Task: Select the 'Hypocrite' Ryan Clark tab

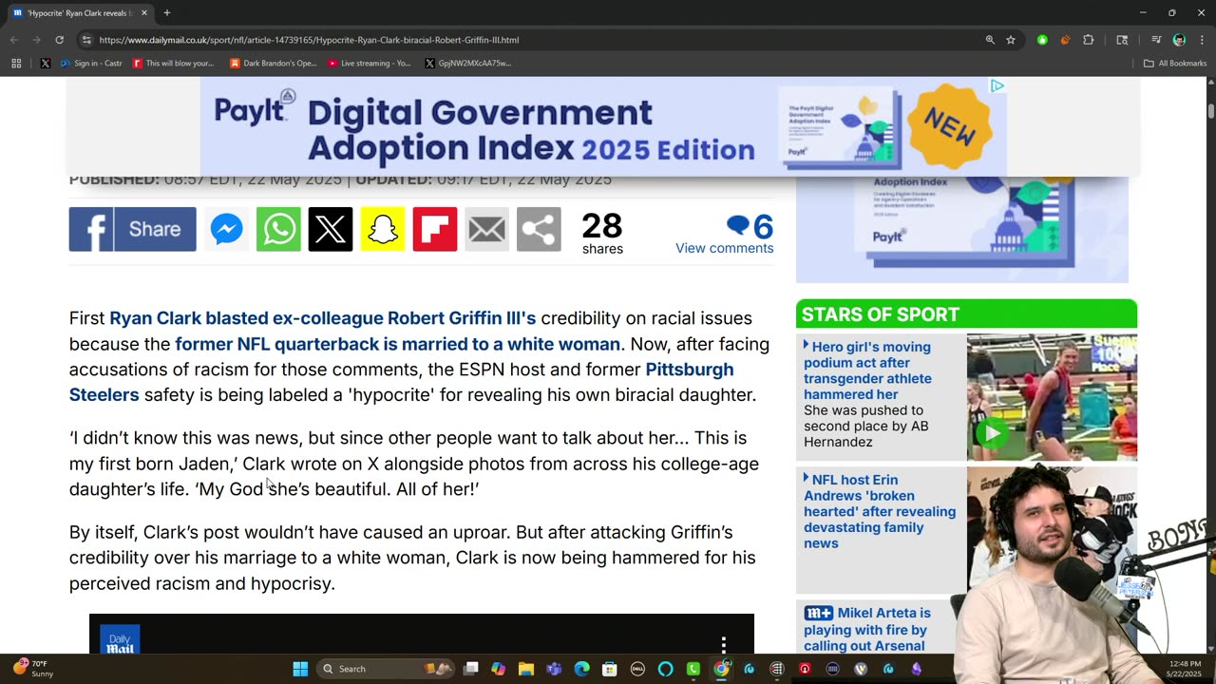Action: coord(78,13)
